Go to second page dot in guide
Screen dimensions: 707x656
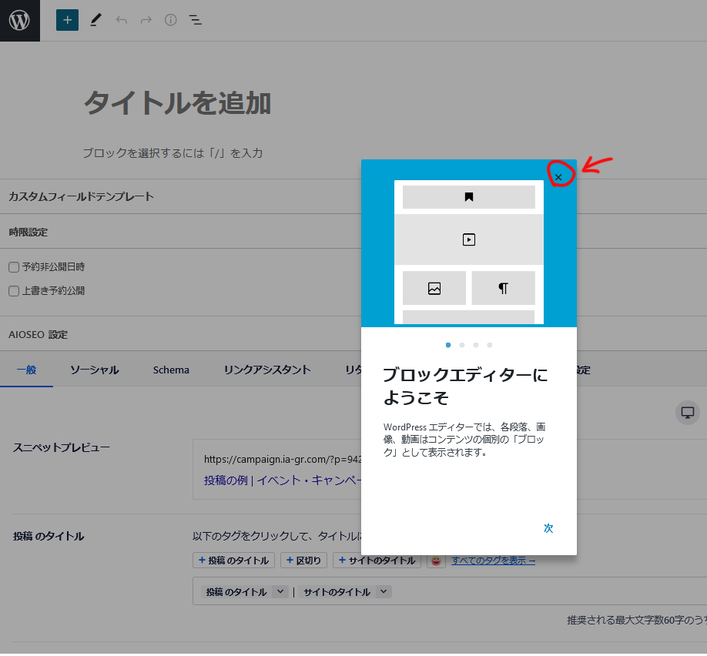point(461,345)
